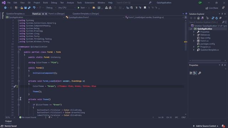Click the magnifier icon in the top search box
This screenshot has height=128, width=228.
(150, 2)
